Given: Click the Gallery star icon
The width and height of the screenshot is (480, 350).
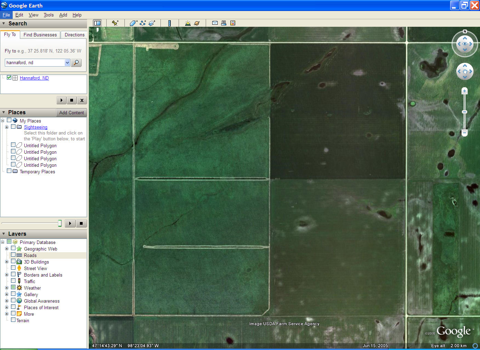Looking at the screenshot, I should (19, 294).
